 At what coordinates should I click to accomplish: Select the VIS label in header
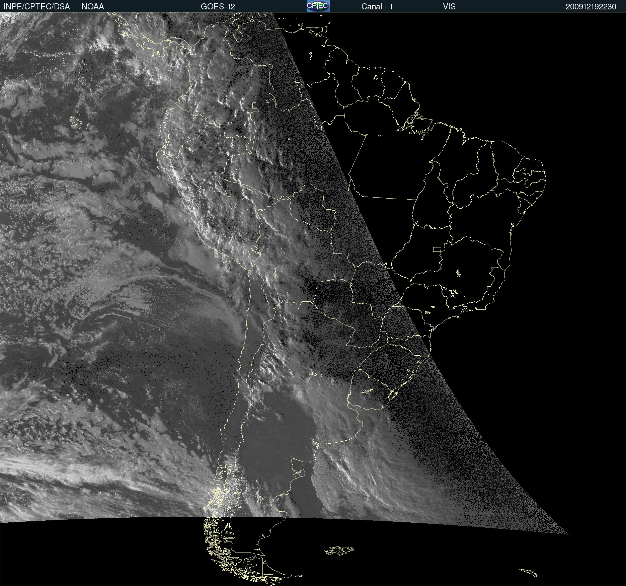point(449,6)
